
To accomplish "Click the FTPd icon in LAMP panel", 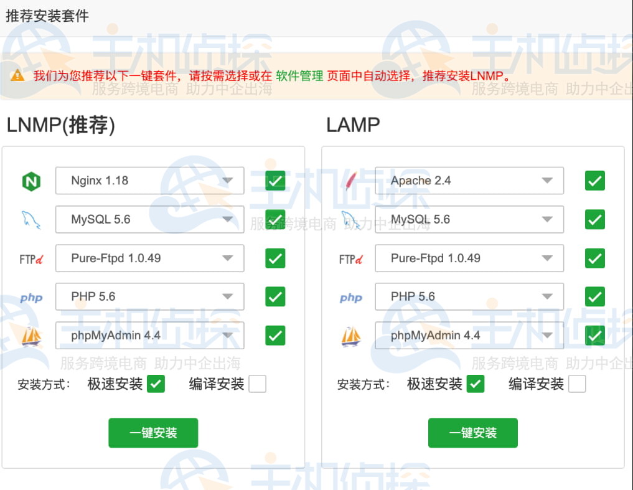I will (x=351, y=259).
